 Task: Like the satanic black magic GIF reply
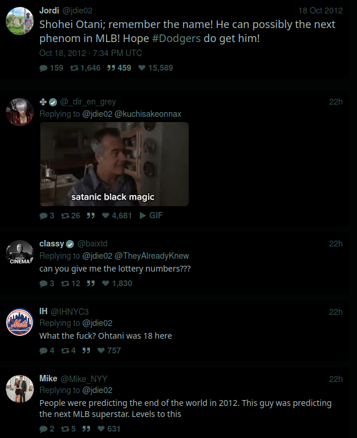[105, 215]
